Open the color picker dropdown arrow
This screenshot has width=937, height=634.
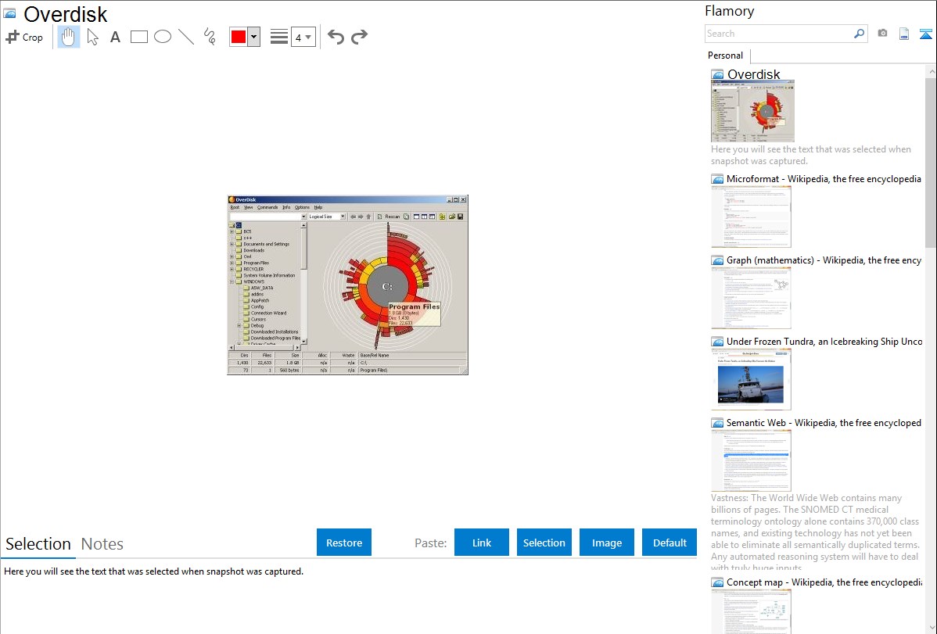click(254, 37)
